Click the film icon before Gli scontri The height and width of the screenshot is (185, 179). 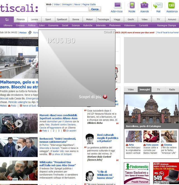[x=64, y=131]
